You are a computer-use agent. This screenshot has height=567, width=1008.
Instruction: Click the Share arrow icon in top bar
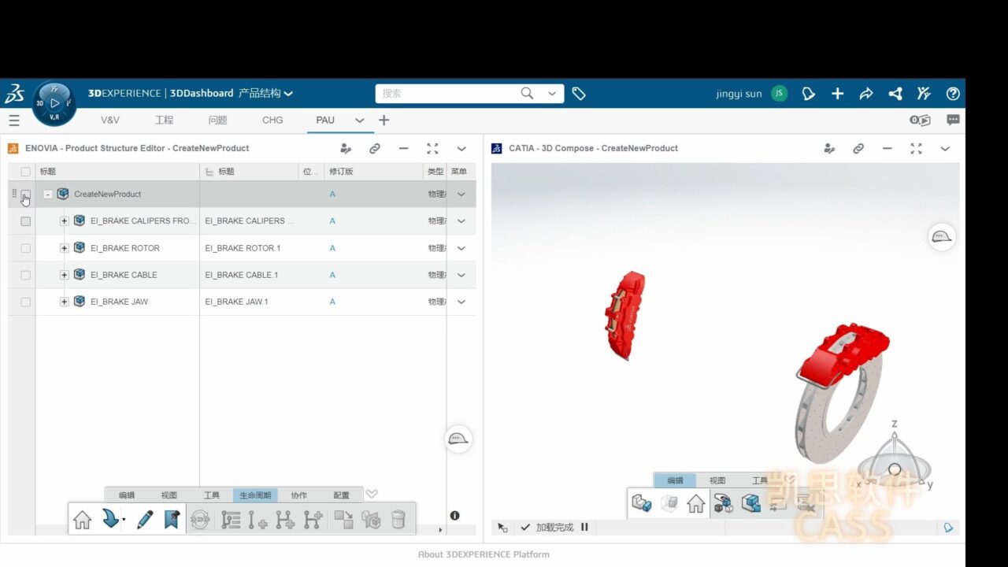(866, 94)
